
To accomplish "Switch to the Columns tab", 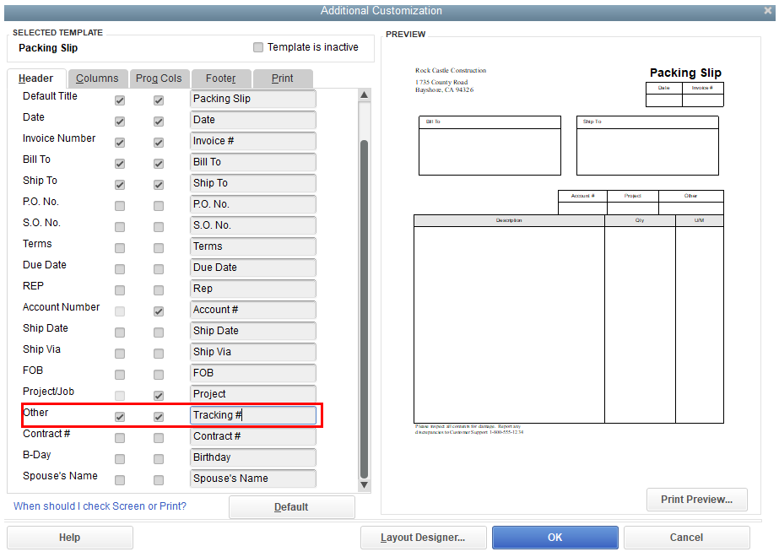I will (x=97, y=78).
